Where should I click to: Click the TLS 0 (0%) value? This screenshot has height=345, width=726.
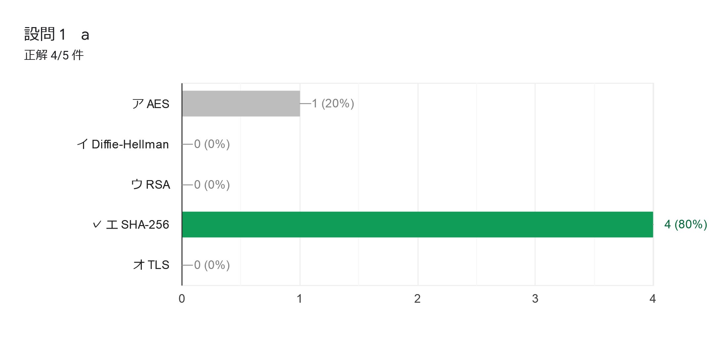pos(212,265)
